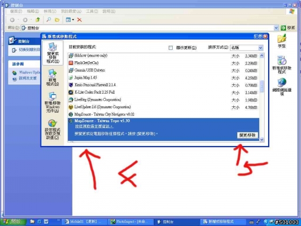
Task: Switch to 控制台 taskbar button
Action: [x=177, y=222]
